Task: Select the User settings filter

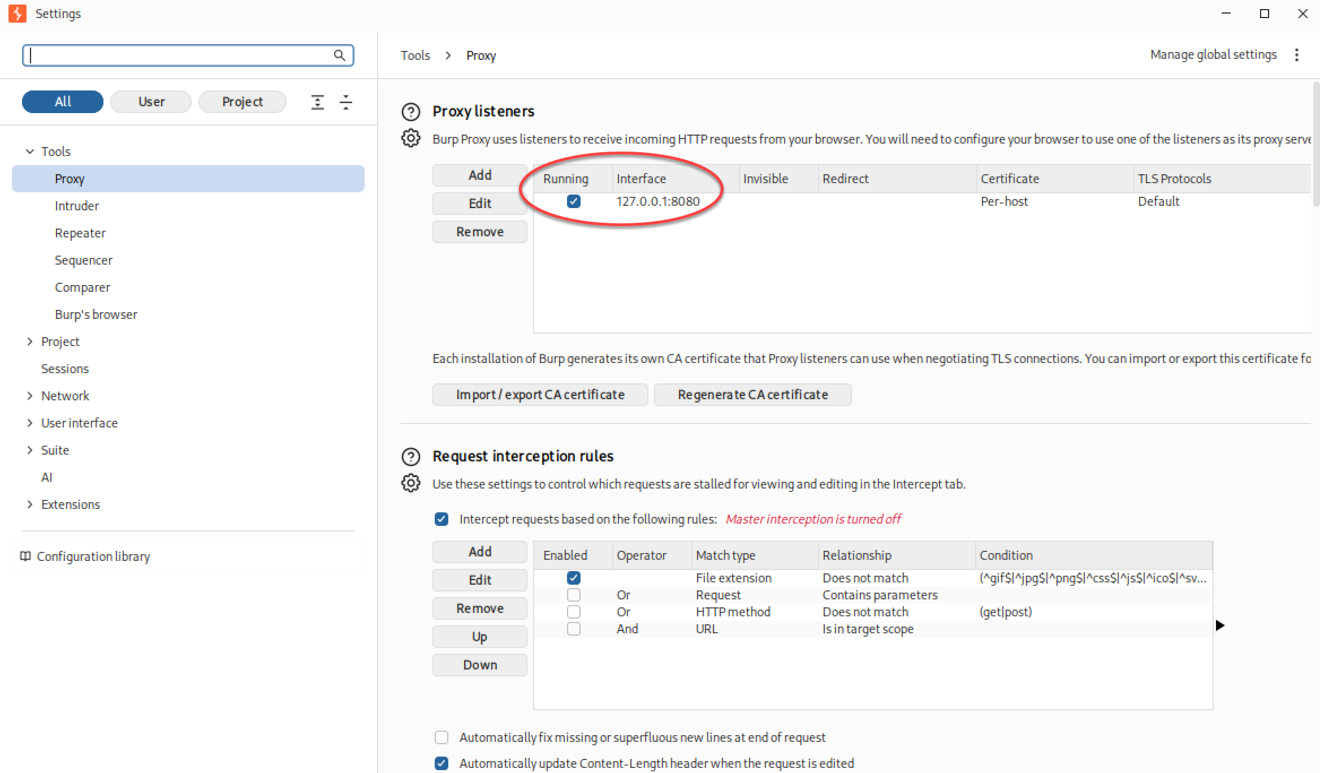Action: click(x=151, y=102)
